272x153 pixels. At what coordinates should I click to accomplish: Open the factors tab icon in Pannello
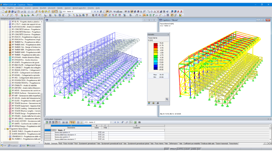(153, 103)
